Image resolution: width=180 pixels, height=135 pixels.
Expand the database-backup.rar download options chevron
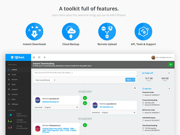coord(77,107)
